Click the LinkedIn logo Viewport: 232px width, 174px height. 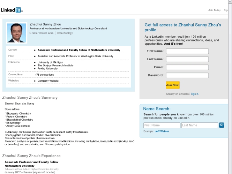[12, 10]
